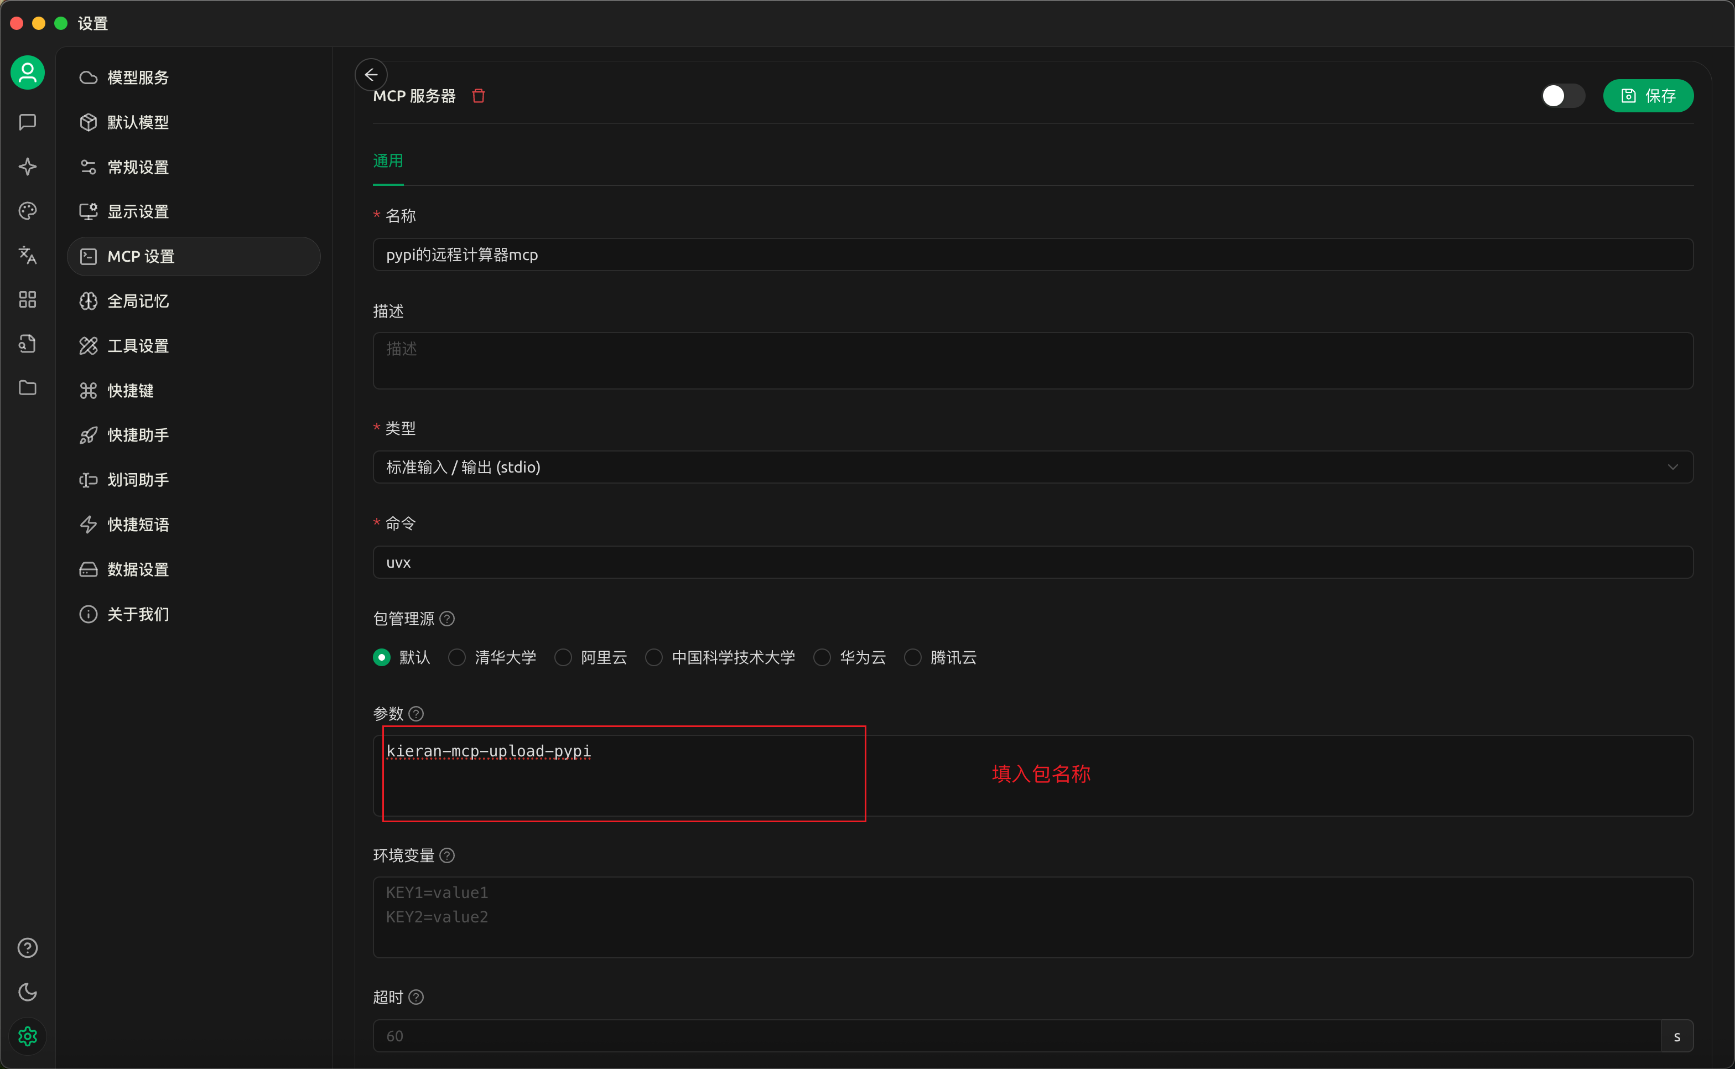This screenshot has width=1735, height=1069.
Task: Select 腾讯云 package source
Action: click(941, 657)
